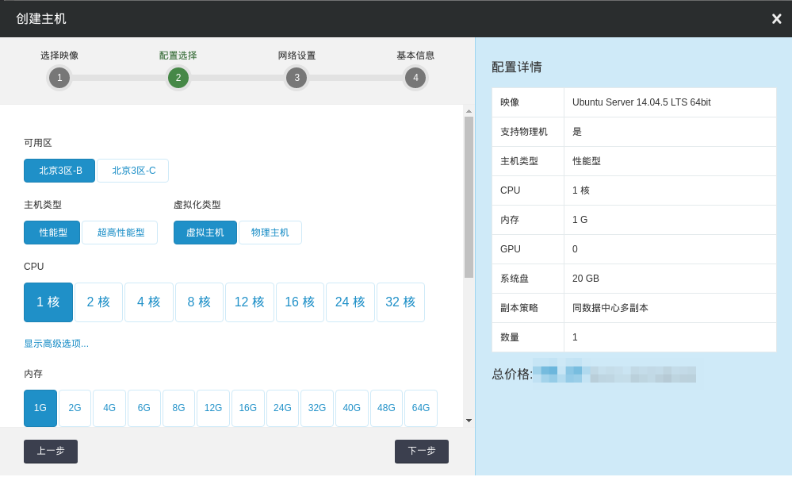
Task: Select 48G memory option
Action: click(x=386, y=408)
